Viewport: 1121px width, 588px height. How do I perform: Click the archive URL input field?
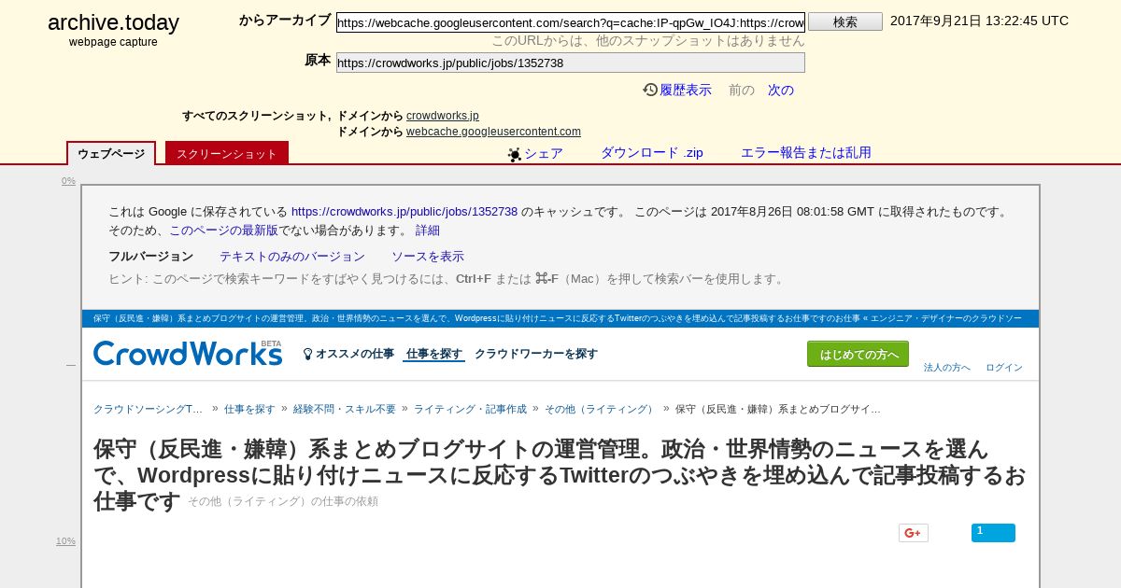pos(571,22)
